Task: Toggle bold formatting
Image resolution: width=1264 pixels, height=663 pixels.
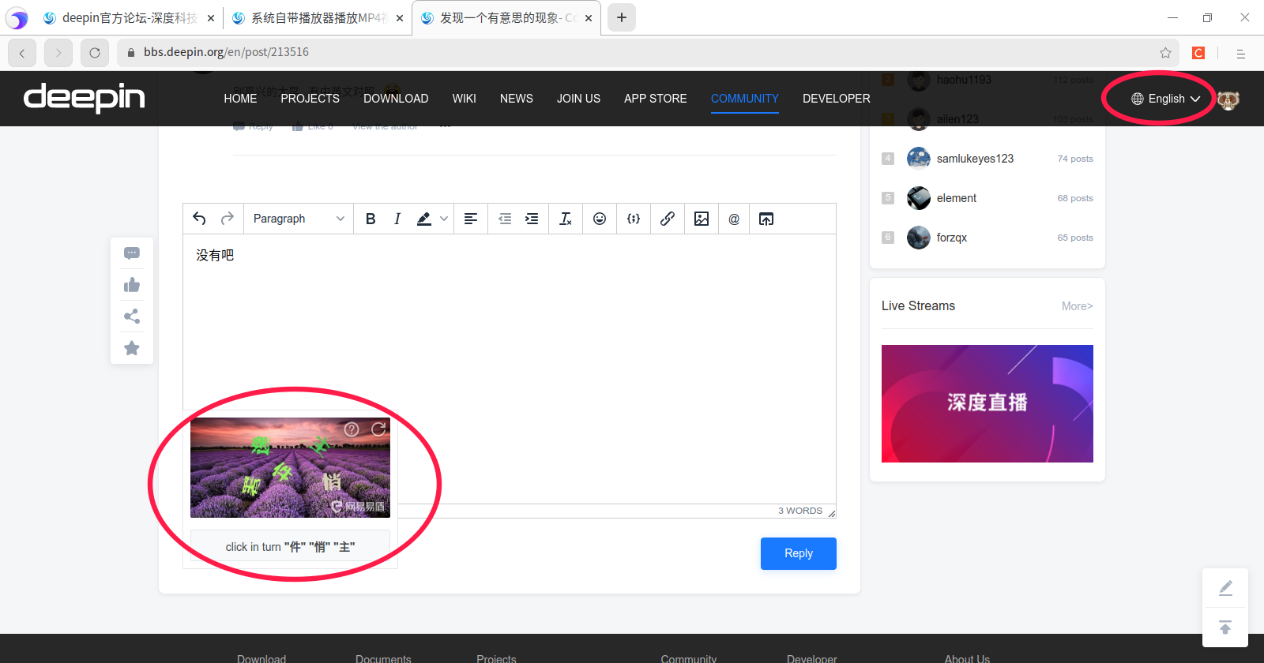Action: click(x=371, y=219)
